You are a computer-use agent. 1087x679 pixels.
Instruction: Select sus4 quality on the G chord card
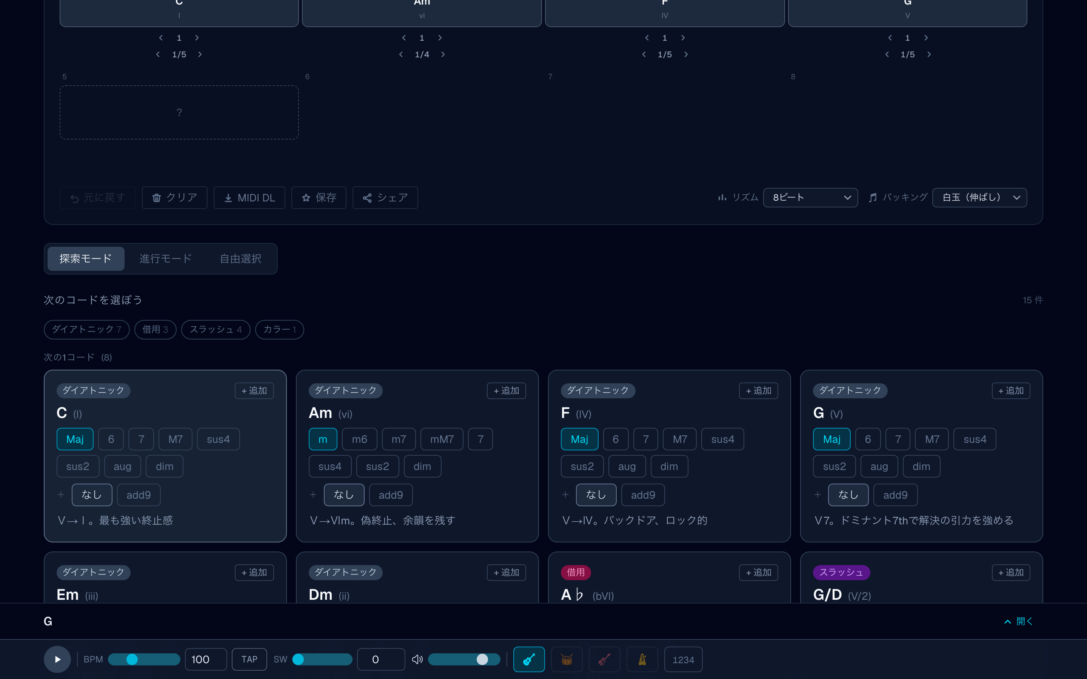974,439
